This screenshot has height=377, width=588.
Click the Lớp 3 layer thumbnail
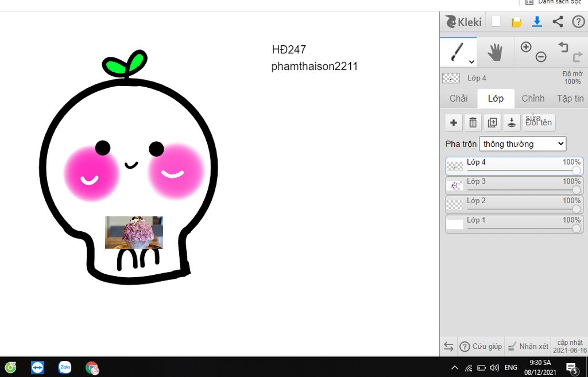(455, 186)
